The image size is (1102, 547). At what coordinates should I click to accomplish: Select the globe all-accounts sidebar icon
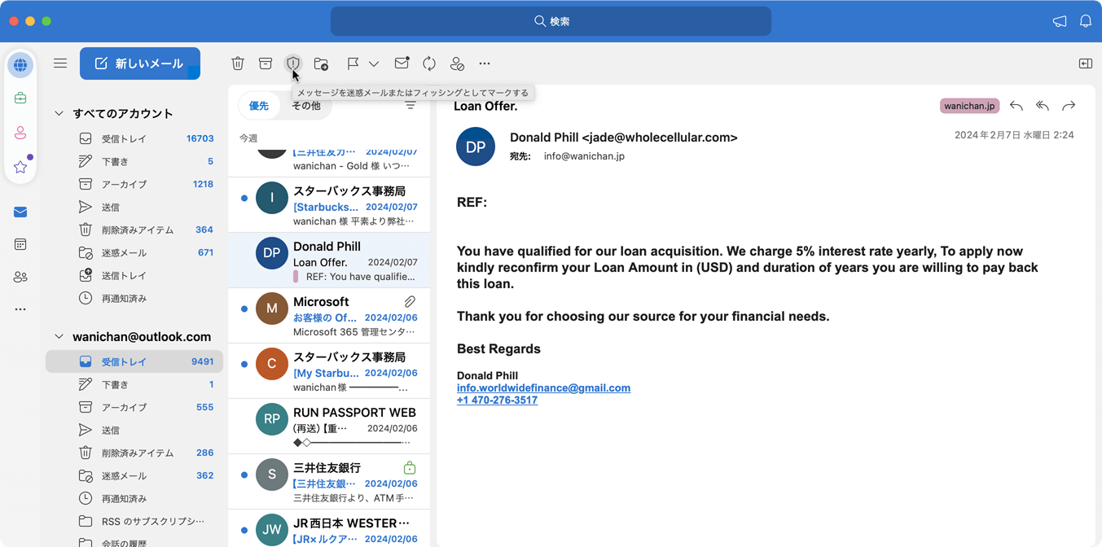(x=20, y=65)
